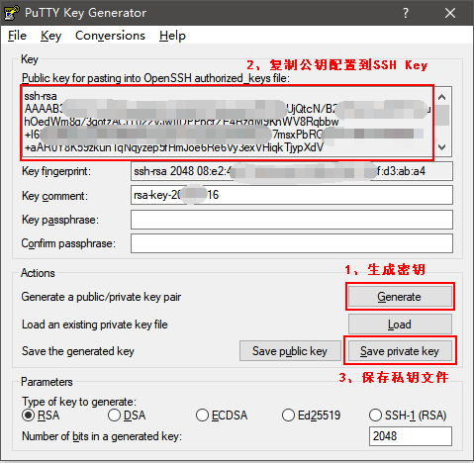This screenshot has height=463, width=474.
Task: Click the Key fingerprint field
Action: coord(292,171)
